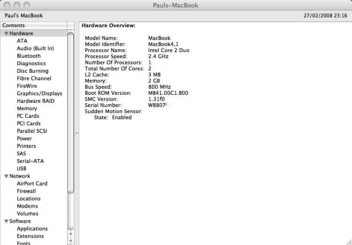
Task: Open Parallel SCSI section
Action: (32, 131)
